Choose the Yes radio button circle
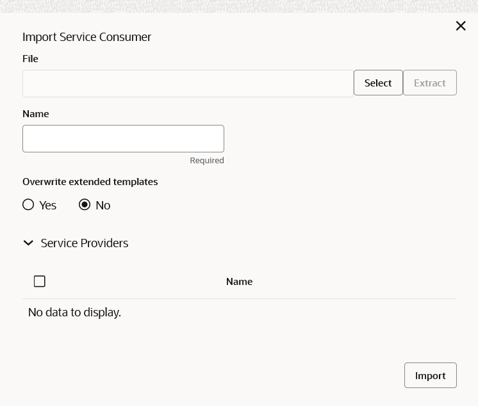 point(28,205)
